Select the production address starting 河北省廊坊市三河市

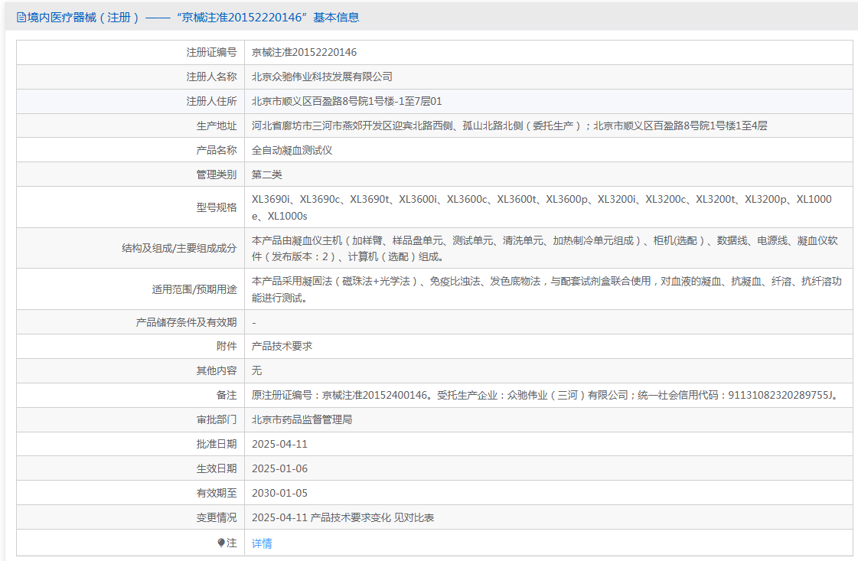(509, 126)
